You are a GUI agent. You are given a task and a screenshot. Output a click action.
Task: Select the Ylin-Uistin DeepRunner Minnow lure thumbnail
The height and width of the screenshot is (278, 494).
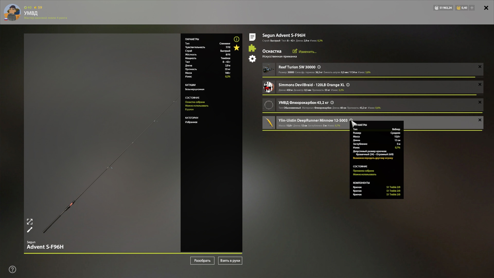tap(269, 123)
